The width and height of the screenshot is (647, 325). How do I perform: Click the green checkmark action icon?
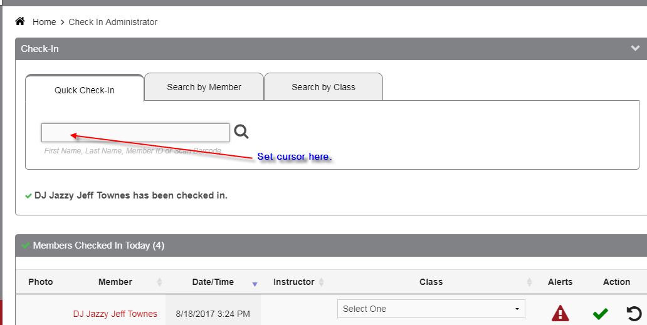point(600,313)
